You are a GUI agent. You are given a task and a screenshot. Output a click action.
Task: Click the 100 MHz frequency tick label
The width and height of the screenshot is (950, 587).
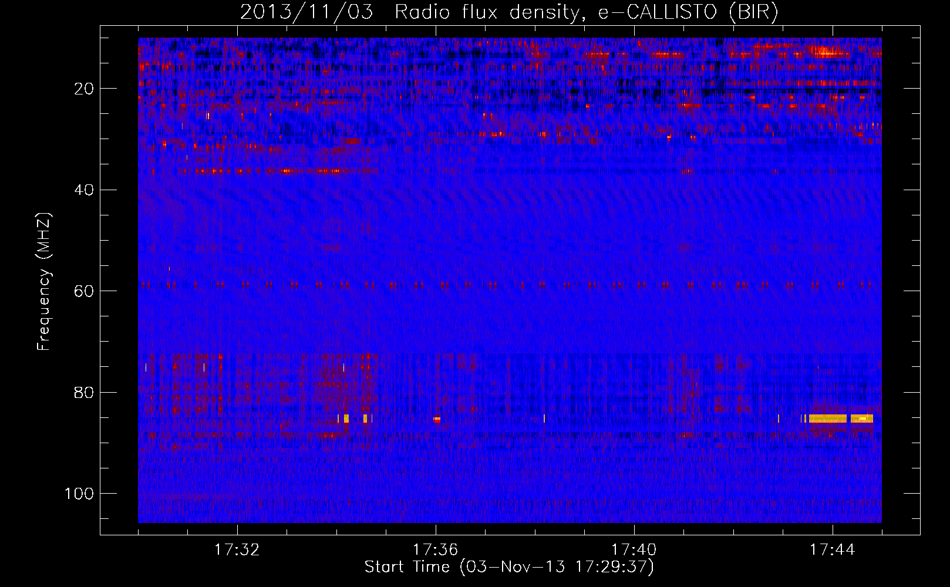click(x=79, y=494)
